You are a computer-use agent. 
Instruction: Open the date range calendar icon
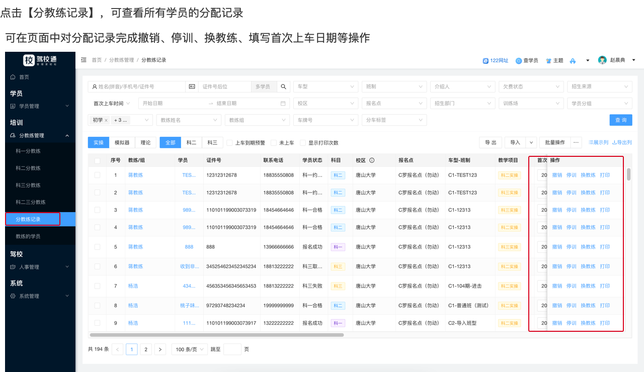(x=283, y=103)
